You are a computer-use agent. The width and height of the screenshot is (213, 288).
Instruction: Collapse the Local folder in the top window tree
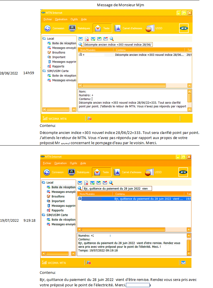[x=44, y=39]
